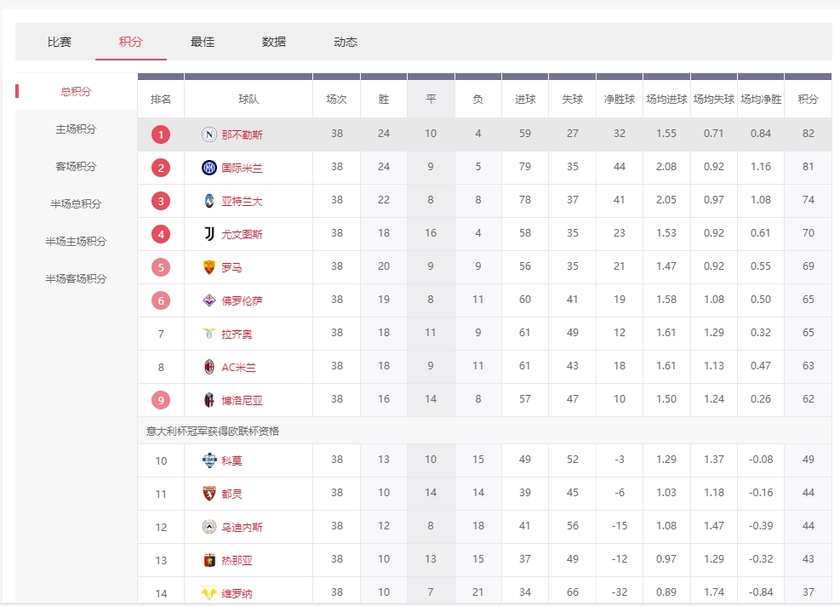Click the Lazio eagle crest icon

[x=209, y=334]
